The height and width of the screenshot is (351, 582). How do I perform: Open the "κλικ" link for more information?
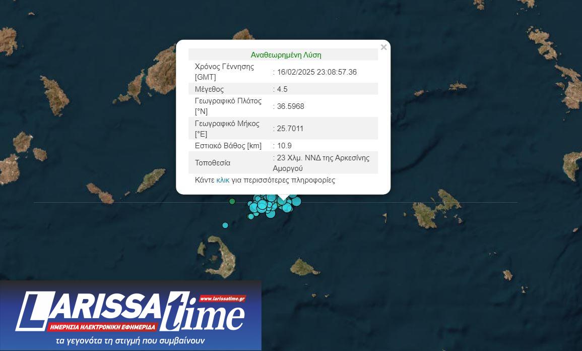223,180
